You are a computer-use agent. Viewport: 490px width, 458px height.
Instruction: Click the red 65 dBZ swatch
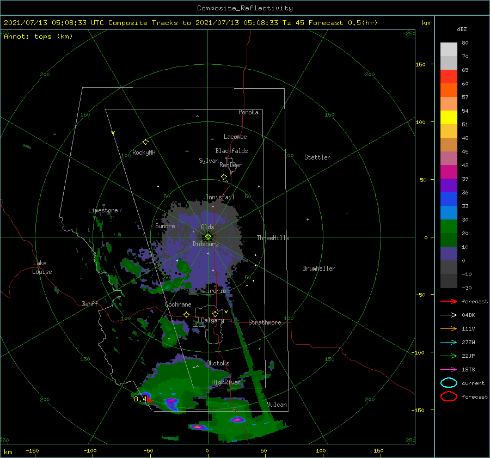tap(449, 76)
